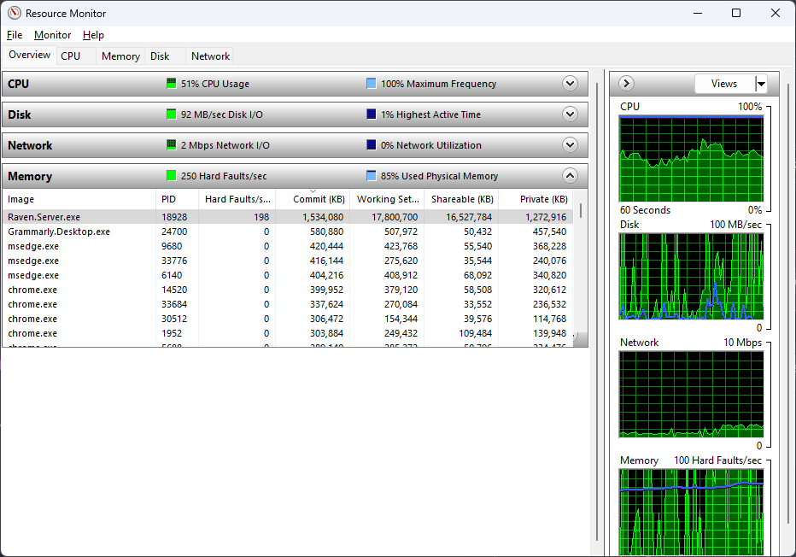This screenshot has width=796, height=557.
Task: Click the green Network I/O indicator square
Action: pos(171,144)
